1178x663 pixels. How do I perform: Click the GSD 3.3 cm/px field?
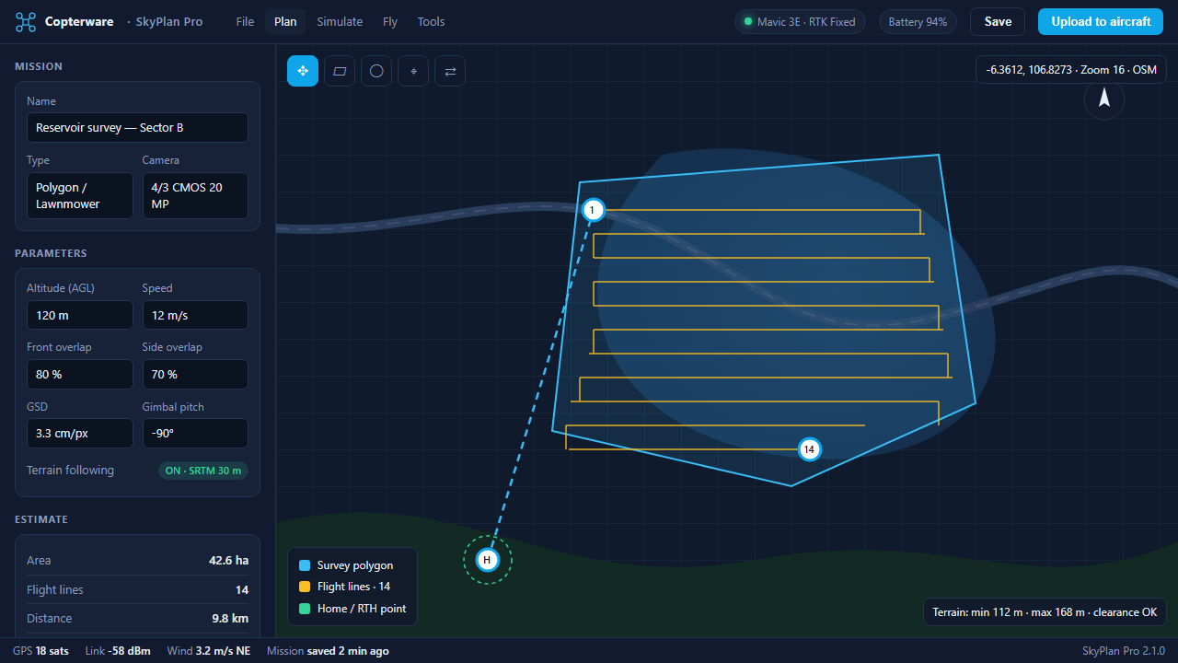(80, 434)
